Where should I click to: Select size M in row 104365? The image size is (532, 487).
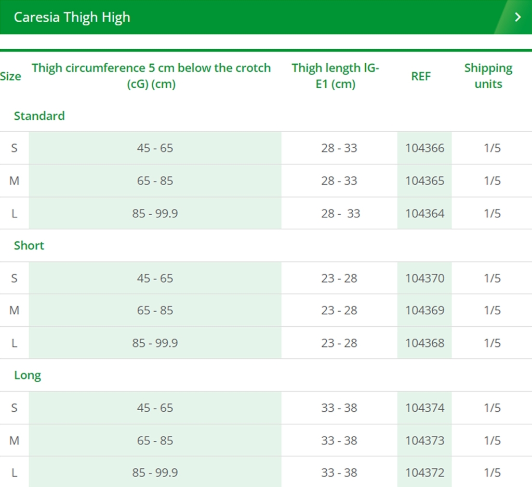click(14, 181)
